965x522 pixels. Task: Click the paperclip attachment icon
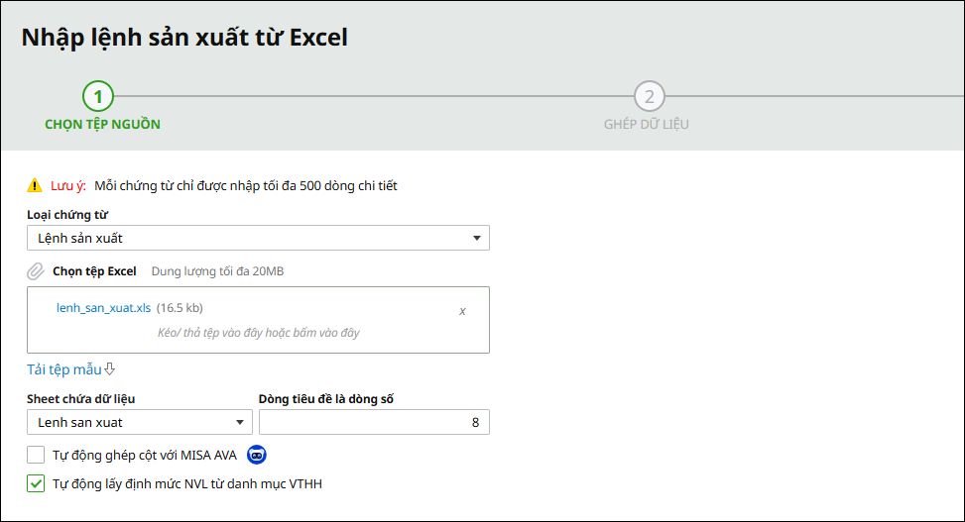coord(36,271)
